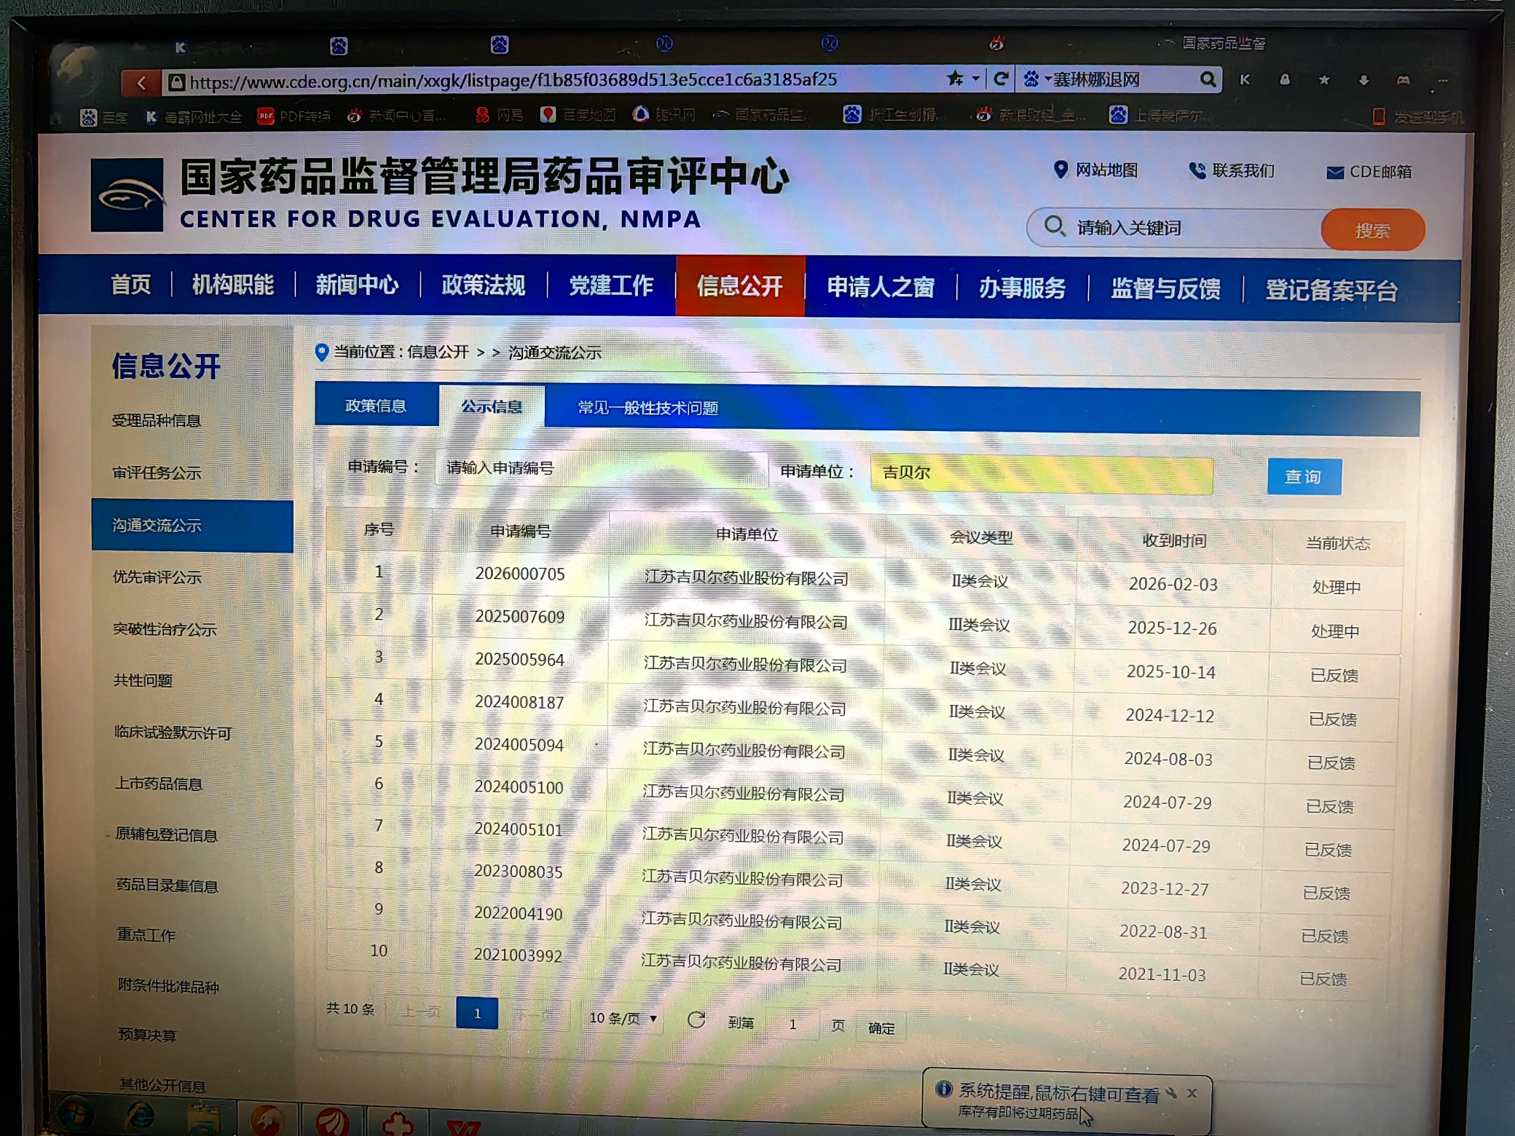Click the browser download arrow icon

pyautogui.click(x=1363, y=80)
